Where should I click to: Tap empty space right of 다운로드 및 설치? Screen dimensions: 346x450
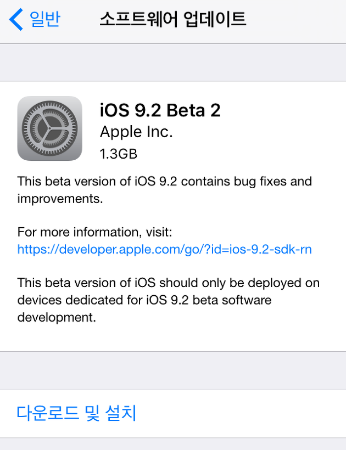coord(247,413)
